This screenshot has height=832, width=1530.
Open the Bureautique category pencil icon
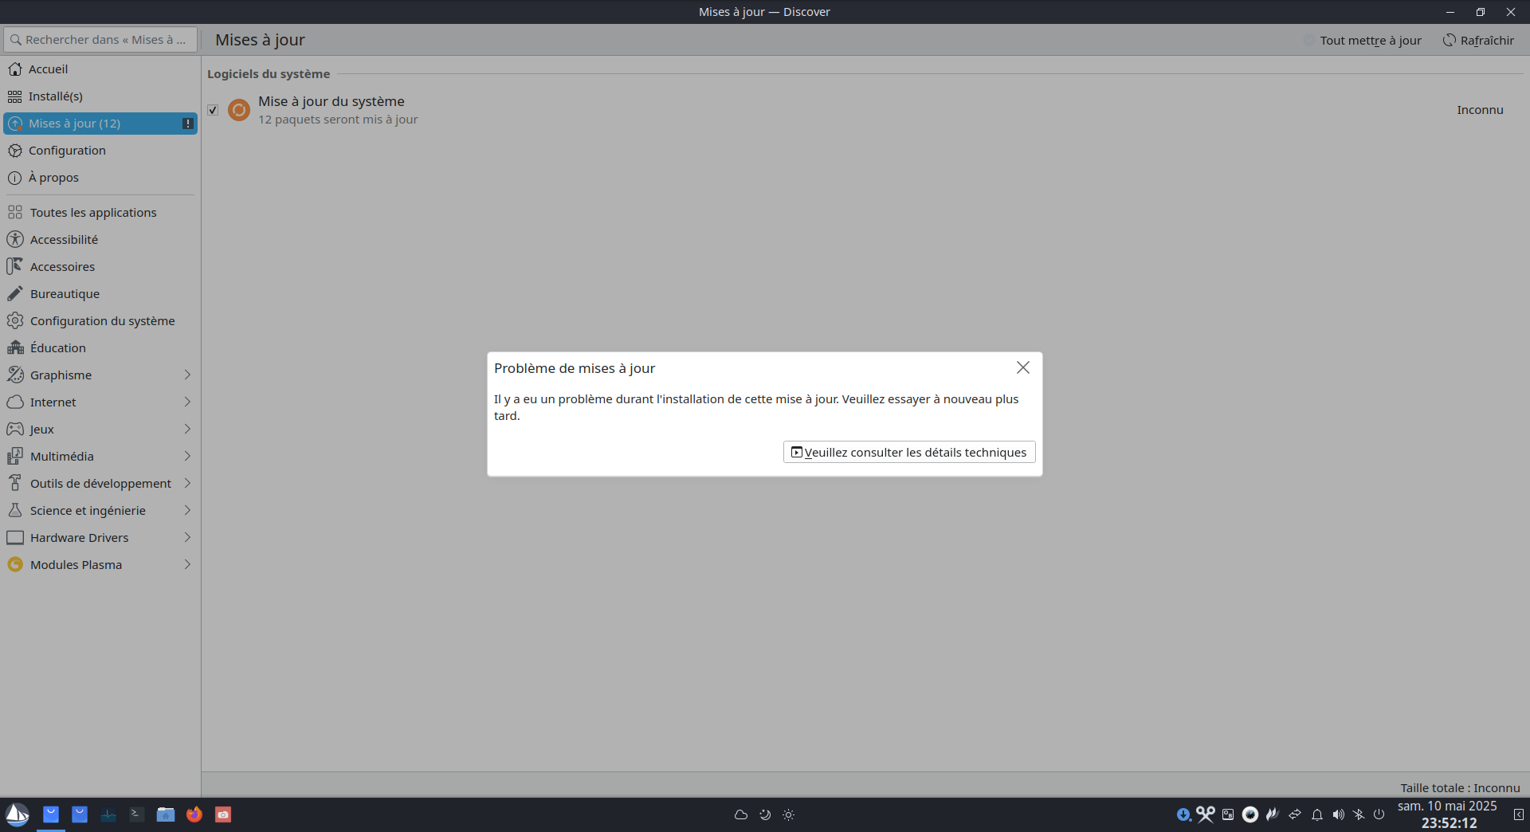15,294
